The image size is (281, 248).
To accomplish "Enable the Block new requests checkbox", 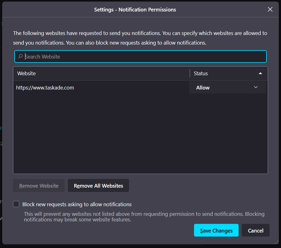I will pos(16,204).
